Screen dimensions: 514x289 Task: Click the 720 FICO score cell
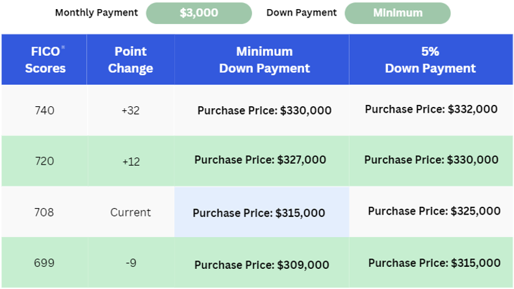pyautogui.click(x=44, y=161)
